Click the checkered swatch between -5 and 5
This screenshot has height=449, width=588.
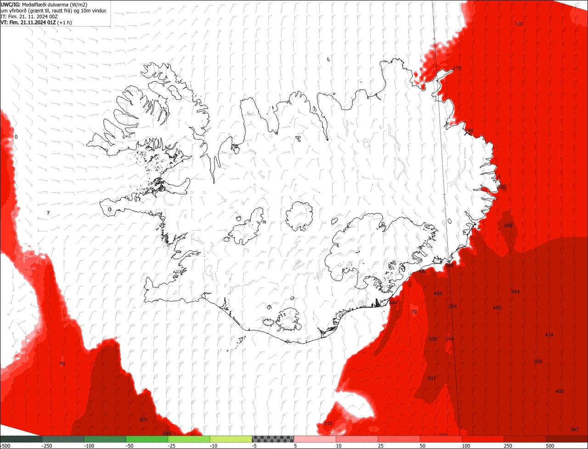pyautogui.click(x=273, y=439)
